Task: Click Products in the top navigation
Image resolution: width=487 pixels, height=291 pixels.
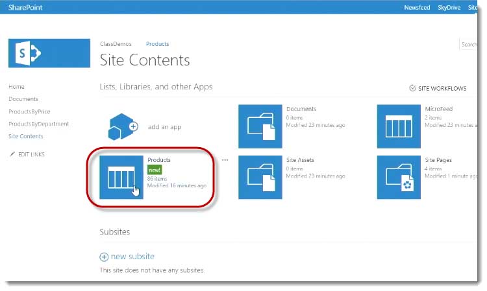Action: 158,44
